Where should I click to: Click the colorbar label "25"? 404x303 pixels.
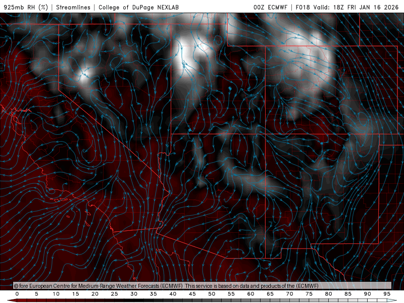(115, 294)
